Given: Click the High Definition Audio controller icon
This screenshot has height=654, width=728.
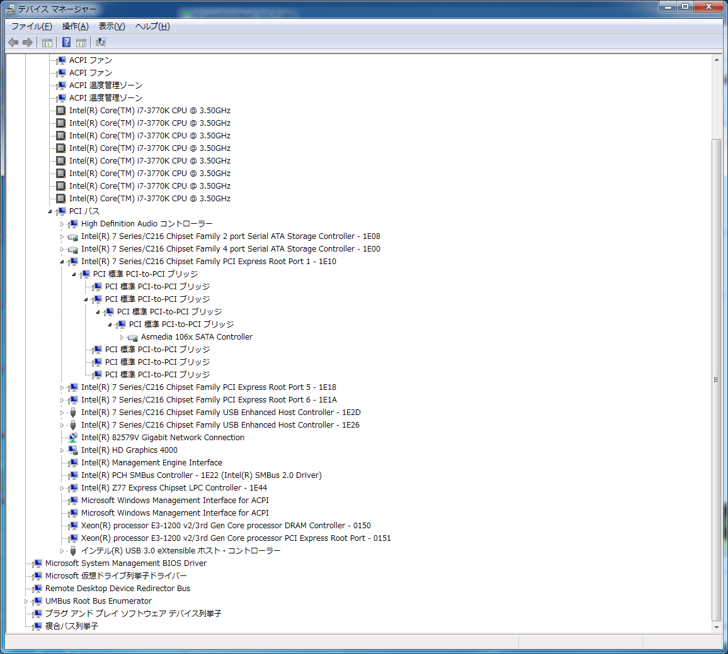Looking at the screenshot, I should pos(73,224).
